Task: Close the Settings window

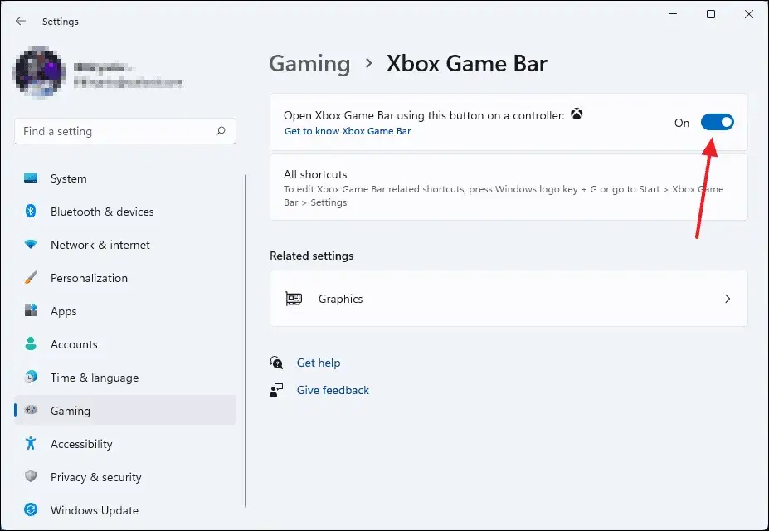Action: 749,14
